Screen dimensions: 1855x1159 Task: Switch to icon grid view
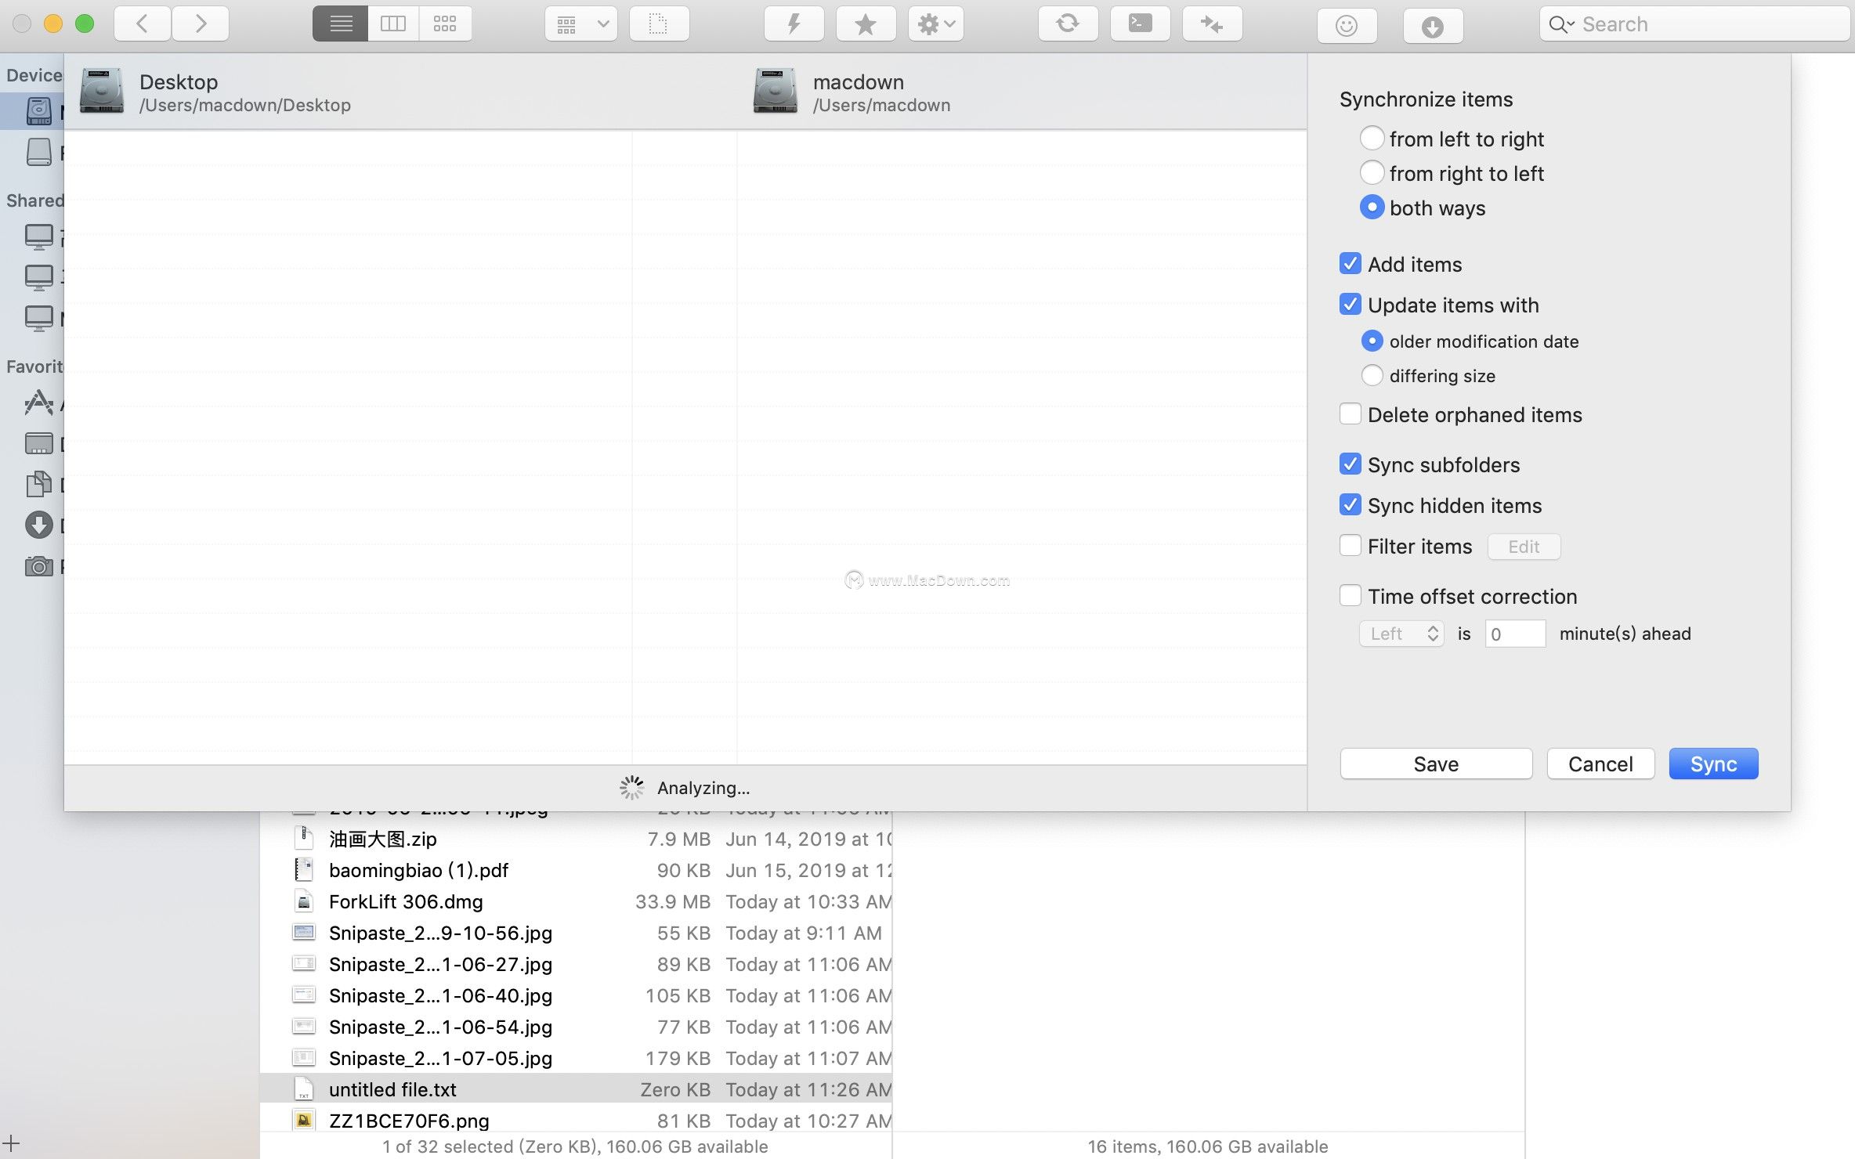[x=445, y=24]
